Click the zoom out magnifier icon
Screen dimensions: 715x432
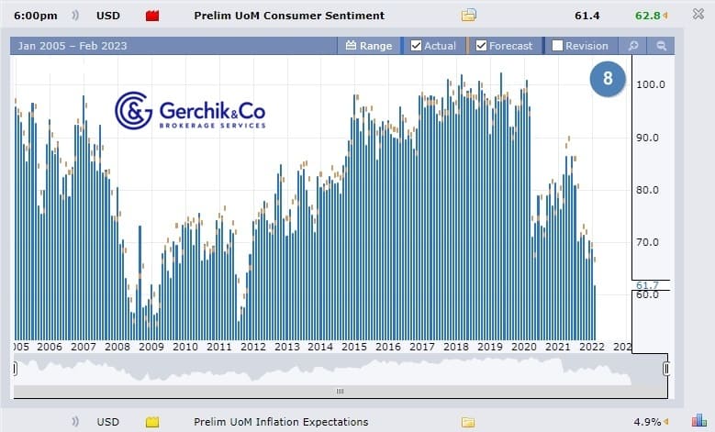[x=661, y=46]
